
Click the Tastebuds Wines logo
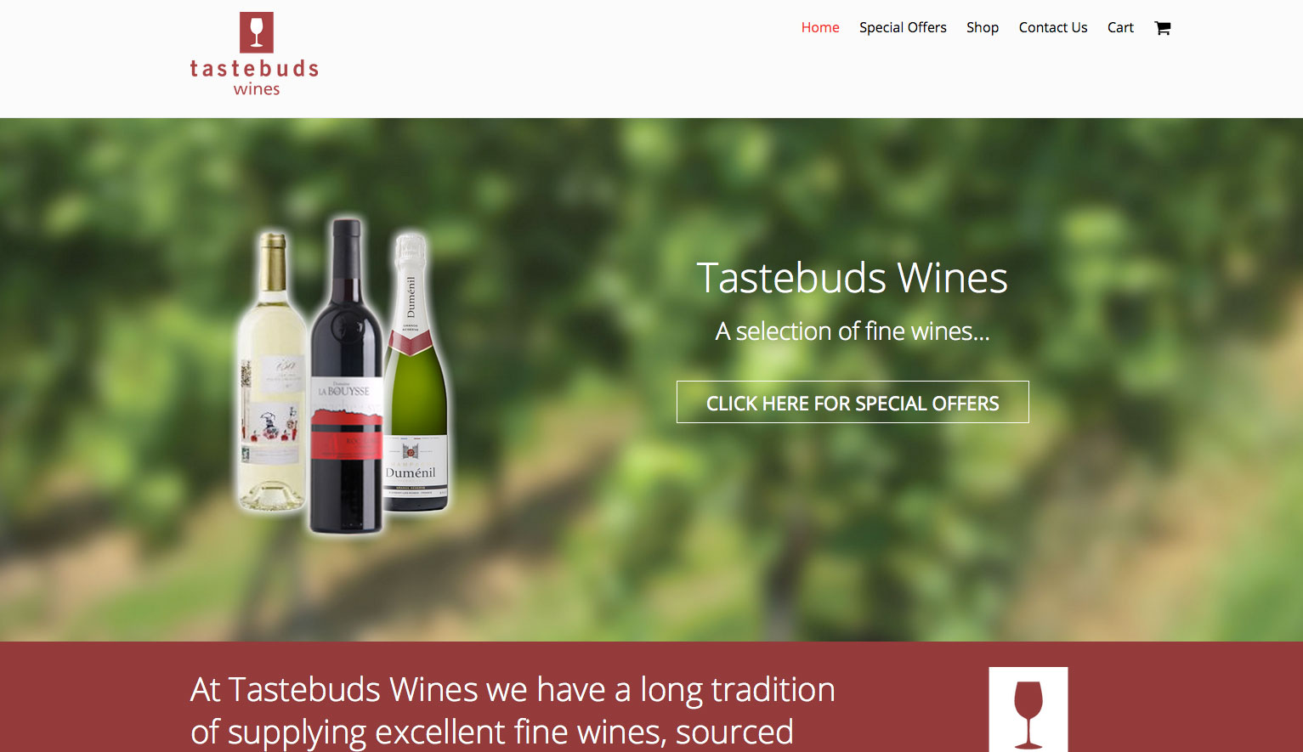pos(254,54)
